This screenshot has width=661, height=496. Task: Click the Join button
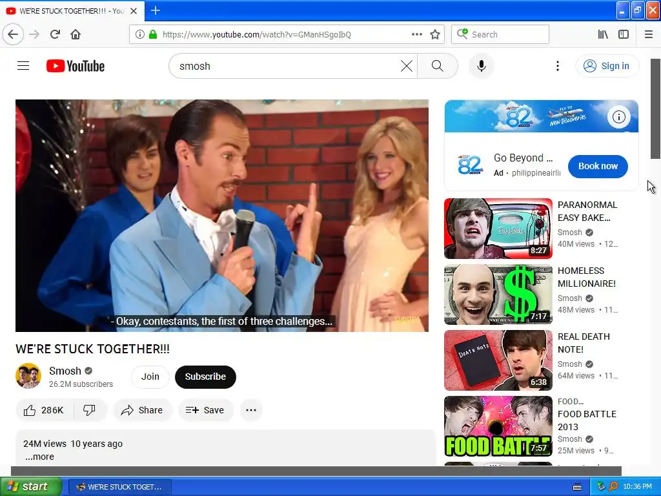(150, 377)
